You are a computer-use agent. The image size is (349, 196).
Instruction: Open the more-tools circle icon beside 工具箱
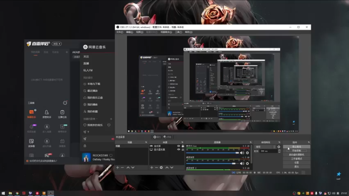65,103
